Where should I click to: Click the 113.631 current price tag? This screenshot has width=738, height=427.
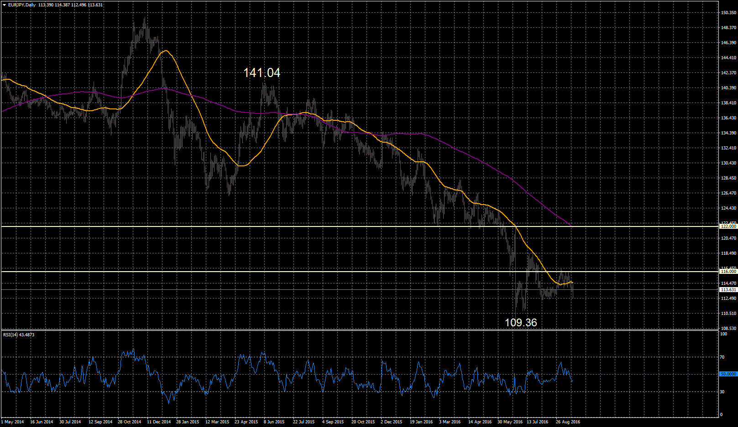(728, 290)
